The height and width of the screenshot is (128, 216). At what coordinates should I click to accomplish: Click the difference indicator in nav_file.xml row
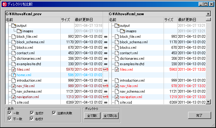click(106, 86)
